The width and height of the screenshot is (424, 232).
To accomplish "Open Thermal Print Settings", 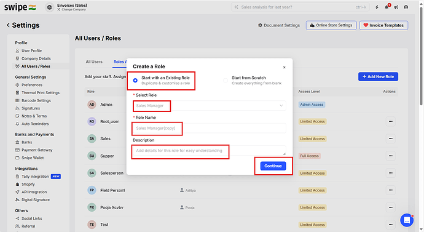I will coord(37,92).
